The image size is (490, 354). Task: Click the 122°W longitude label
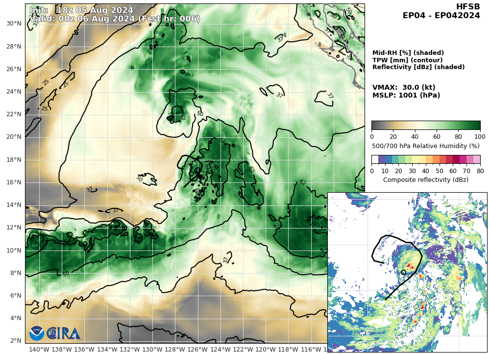coord(243,349)
